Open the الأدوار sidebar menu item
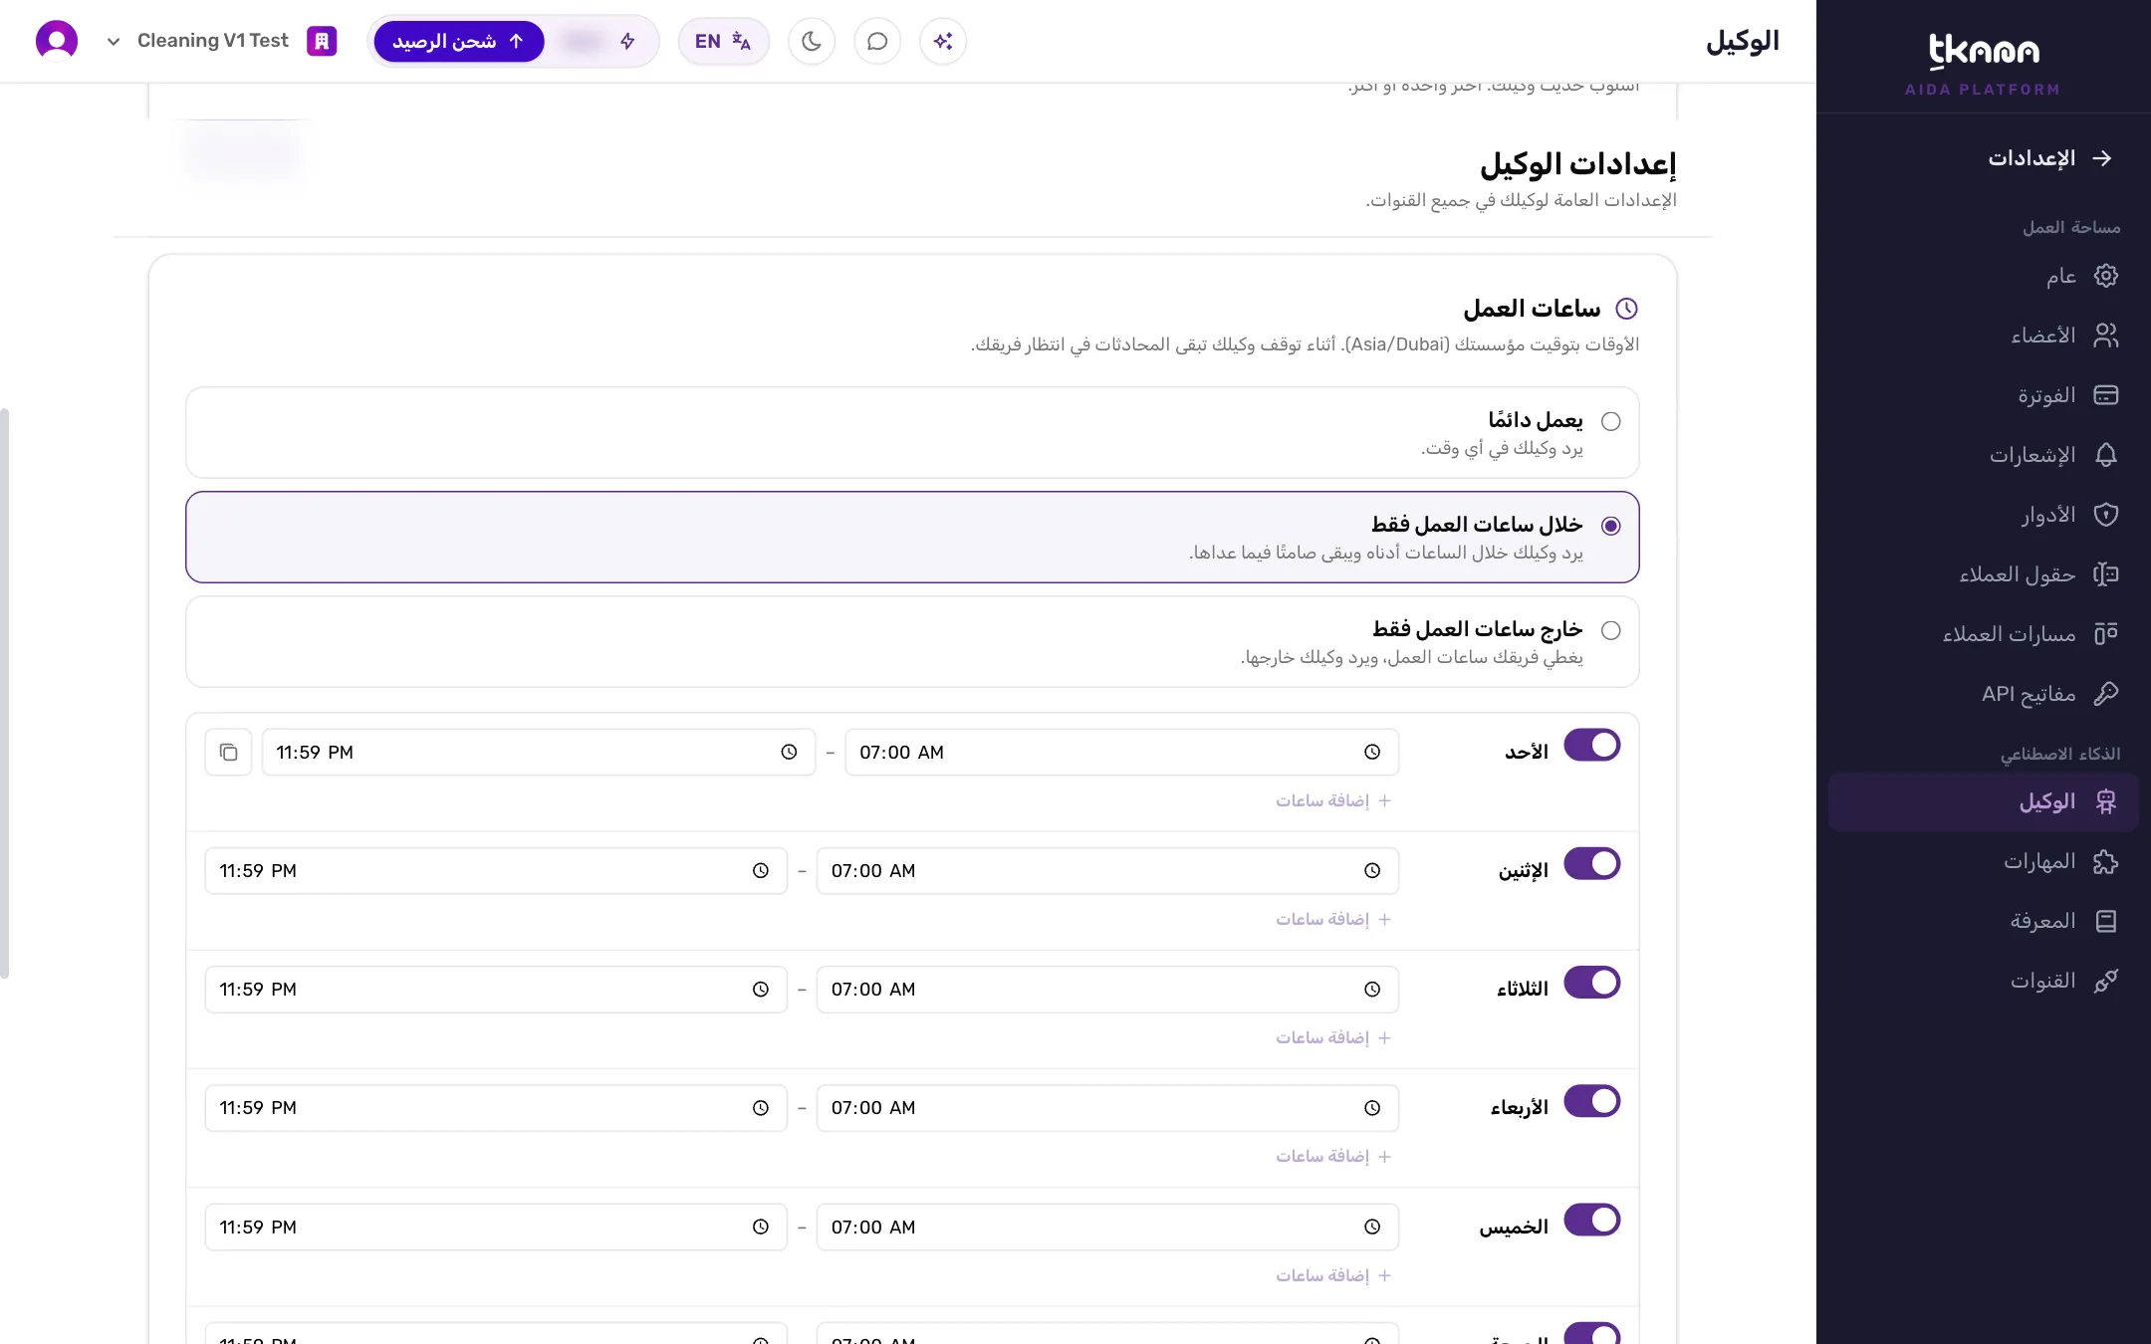 tap(1983, 515)
